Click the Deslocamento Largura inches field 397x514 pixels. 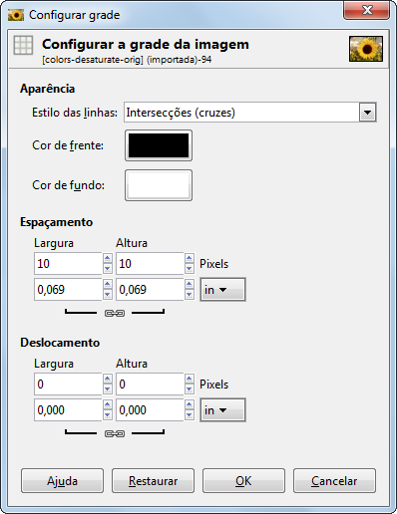[68, 410]
